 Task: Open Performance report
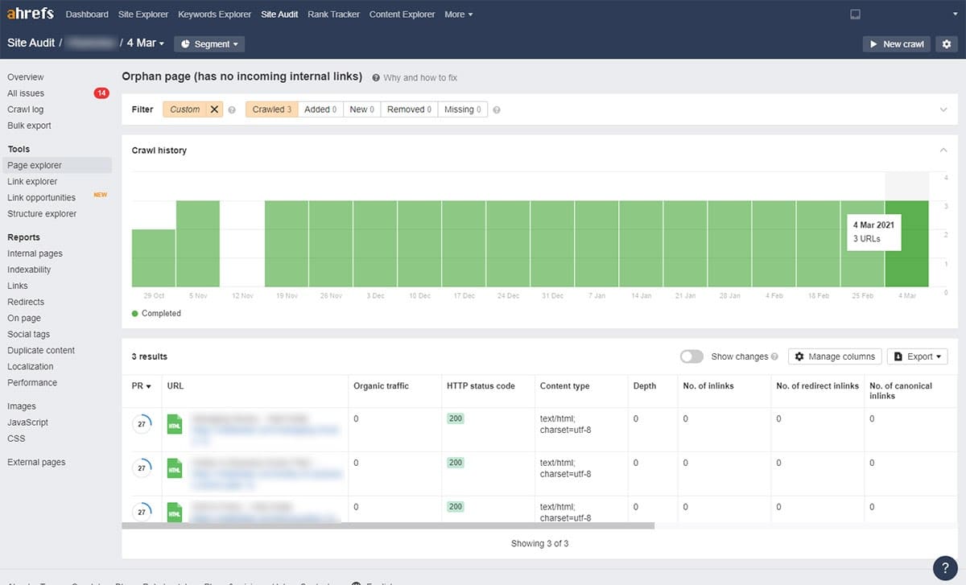tap(32, 382)
